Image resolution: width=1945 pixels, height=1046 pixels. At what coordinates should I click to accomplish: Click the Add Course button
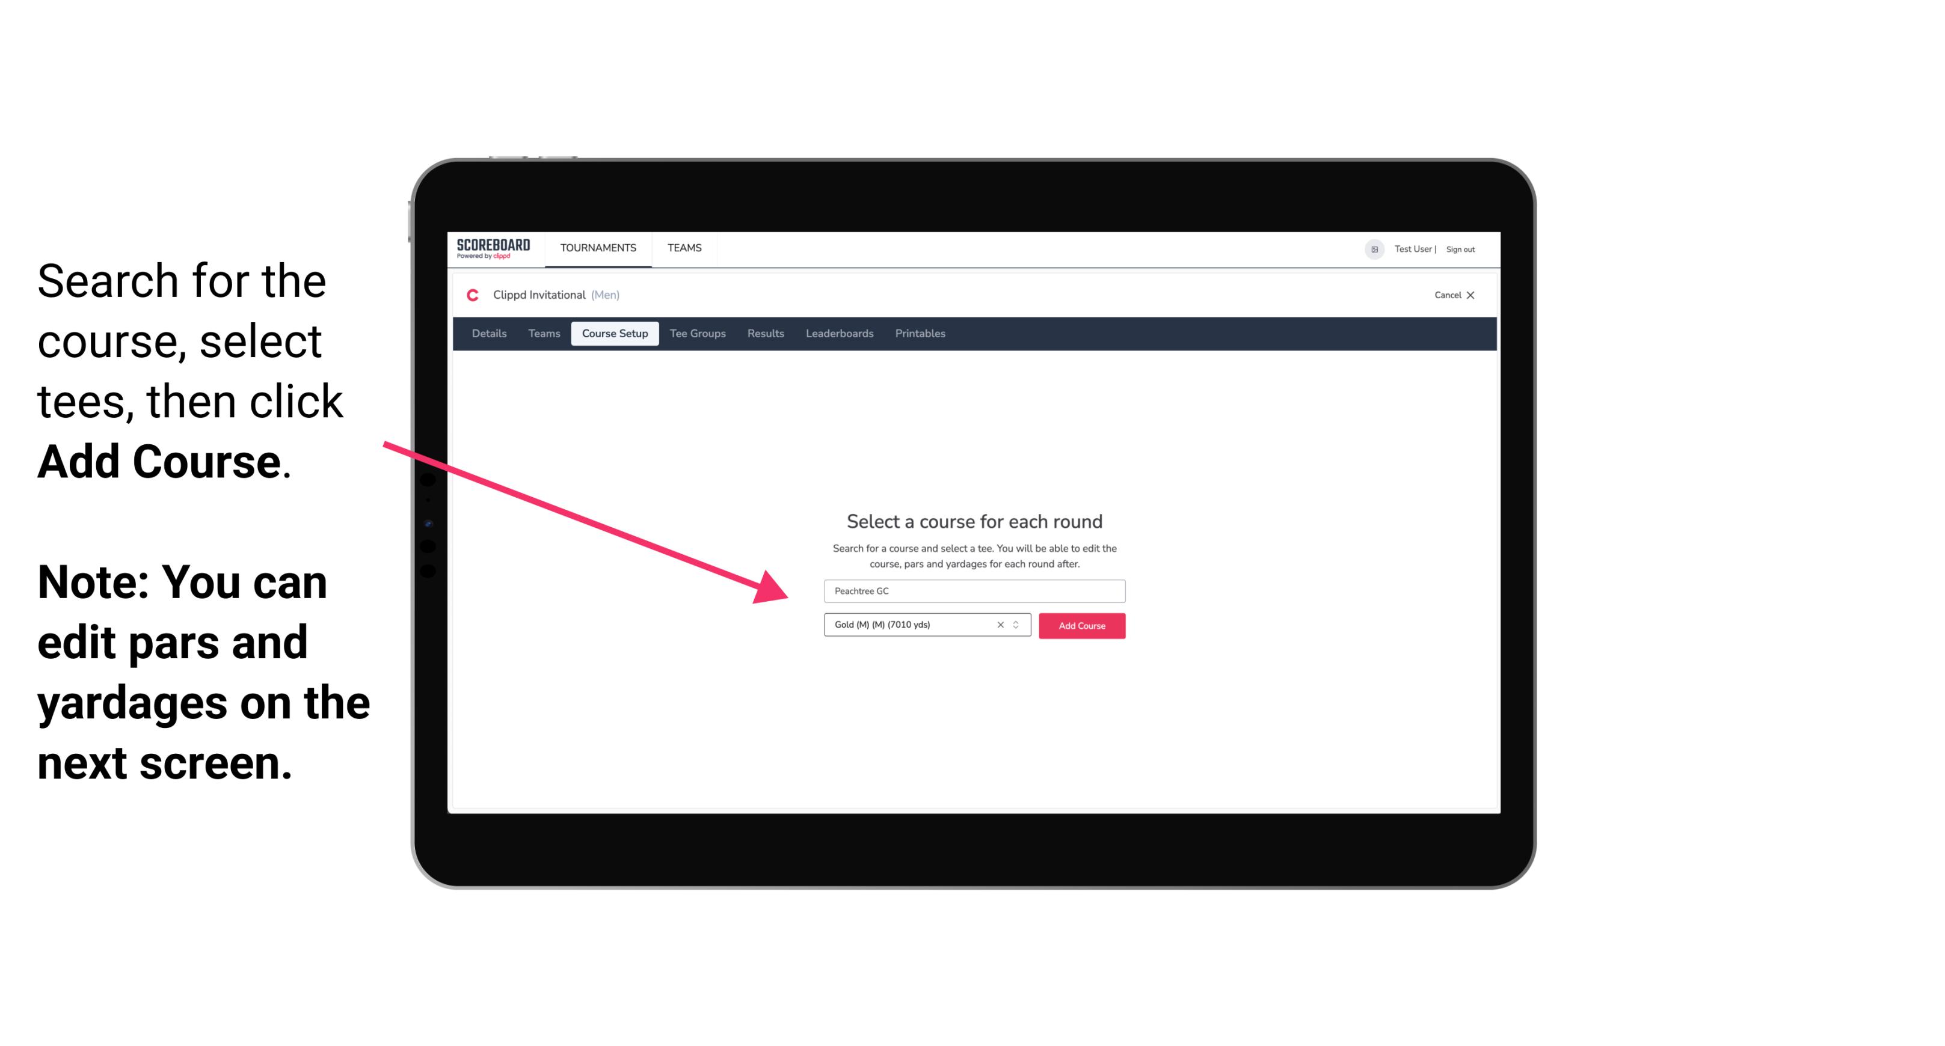(x=1081, y=626)
